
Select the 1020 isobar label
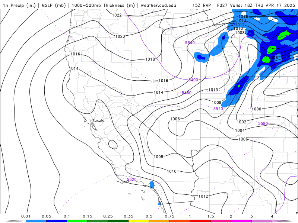tap(120, 36)
